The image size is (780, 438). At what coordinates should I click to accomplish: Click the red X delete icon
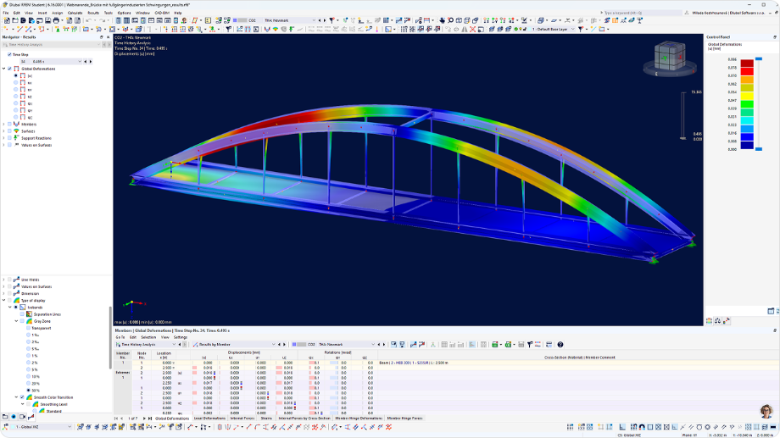472,30
